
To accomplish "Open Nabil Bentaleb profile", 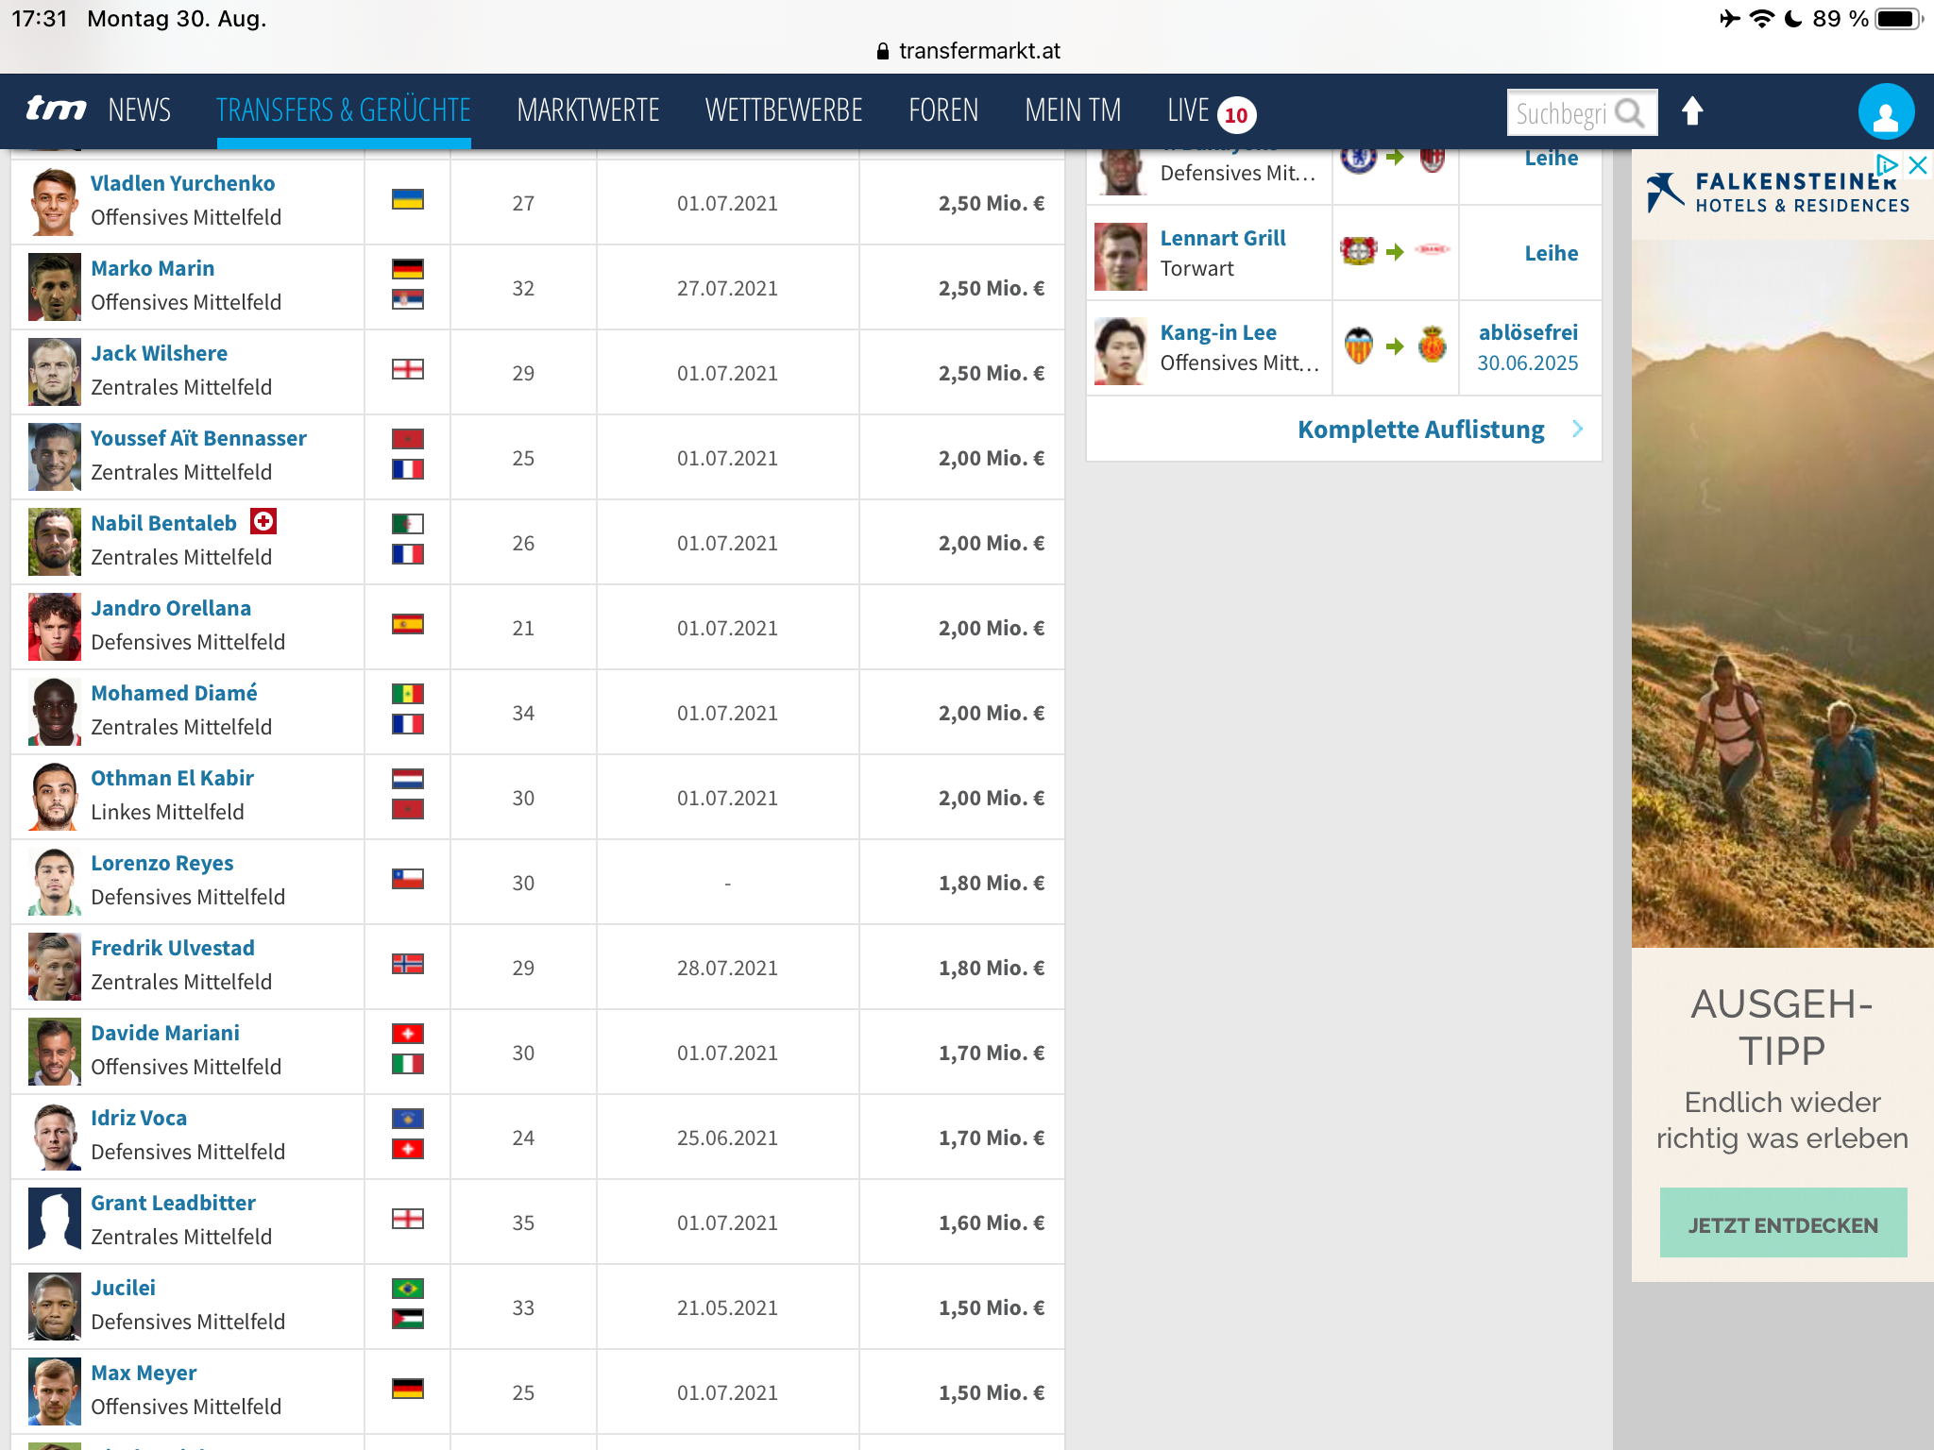I will coord(163,523).
